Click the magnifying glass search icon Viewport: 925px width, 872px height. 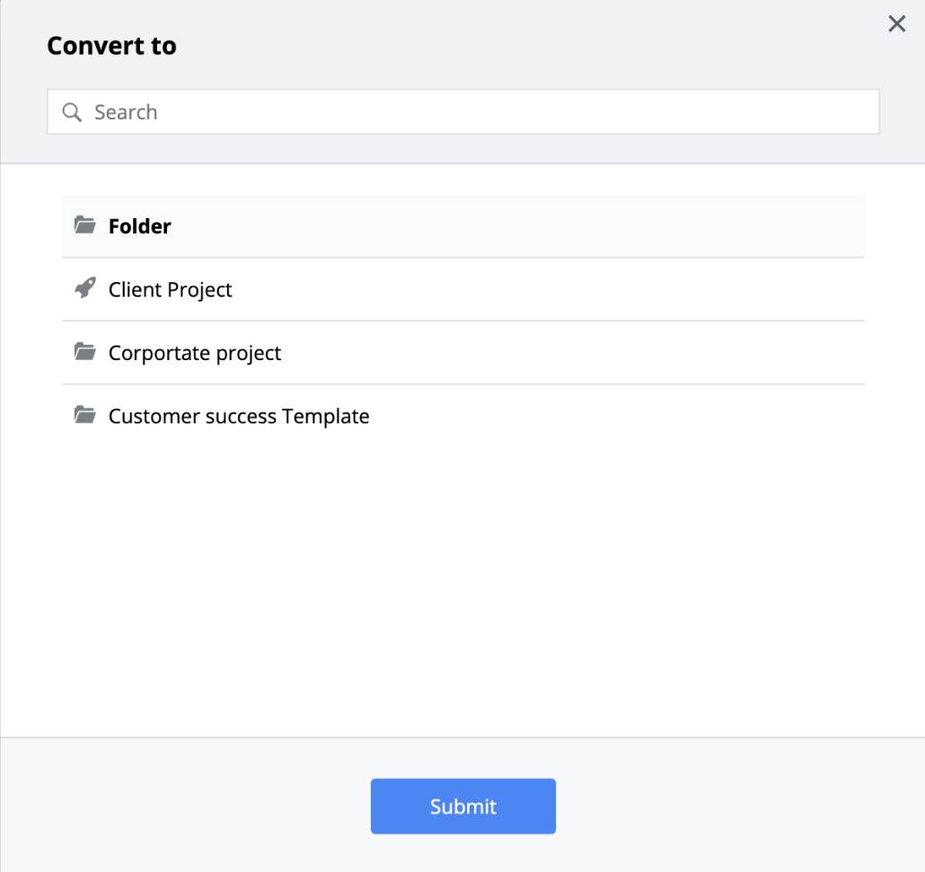(x=72, y=112)
